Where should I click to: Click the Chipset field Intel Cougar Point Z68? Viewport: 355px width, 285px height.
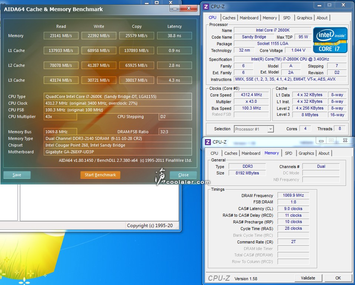click(x=118, y=145)
